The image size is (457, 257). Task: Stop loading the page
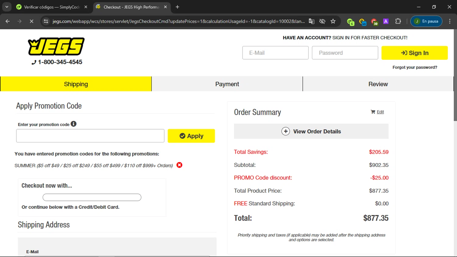pos(31,21)
